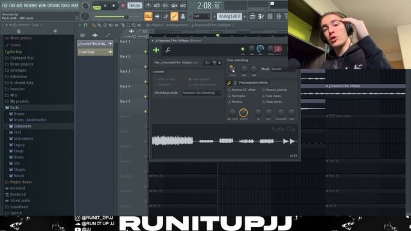The height and width of the screenshot is (231, 411).
Task: Open the wrench settings in channel window
Action: (168, 50)
